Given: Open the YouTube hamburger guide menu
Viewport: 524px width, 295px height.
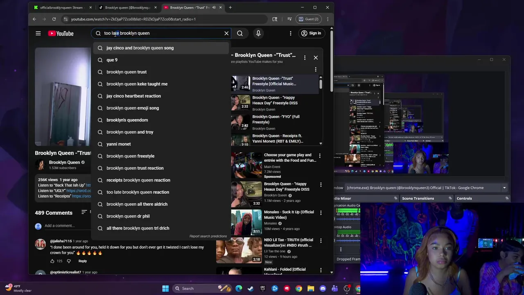Looking at the screenshot, I should tap(38, 34).
